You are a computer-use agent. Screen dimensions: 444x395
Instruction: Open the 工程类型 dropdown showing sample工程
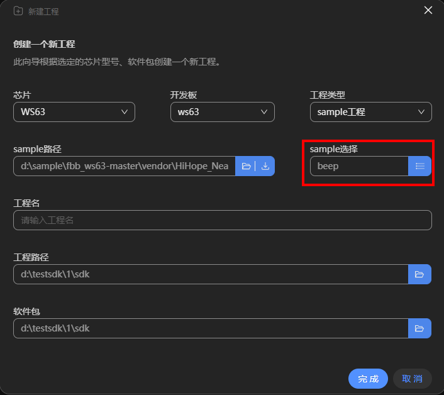(x=370, y=112)
